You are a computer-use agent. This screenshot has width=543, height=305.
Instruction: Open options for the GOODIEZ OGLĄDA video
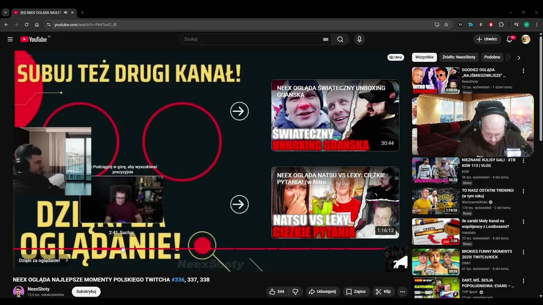(x=523, y=71)
